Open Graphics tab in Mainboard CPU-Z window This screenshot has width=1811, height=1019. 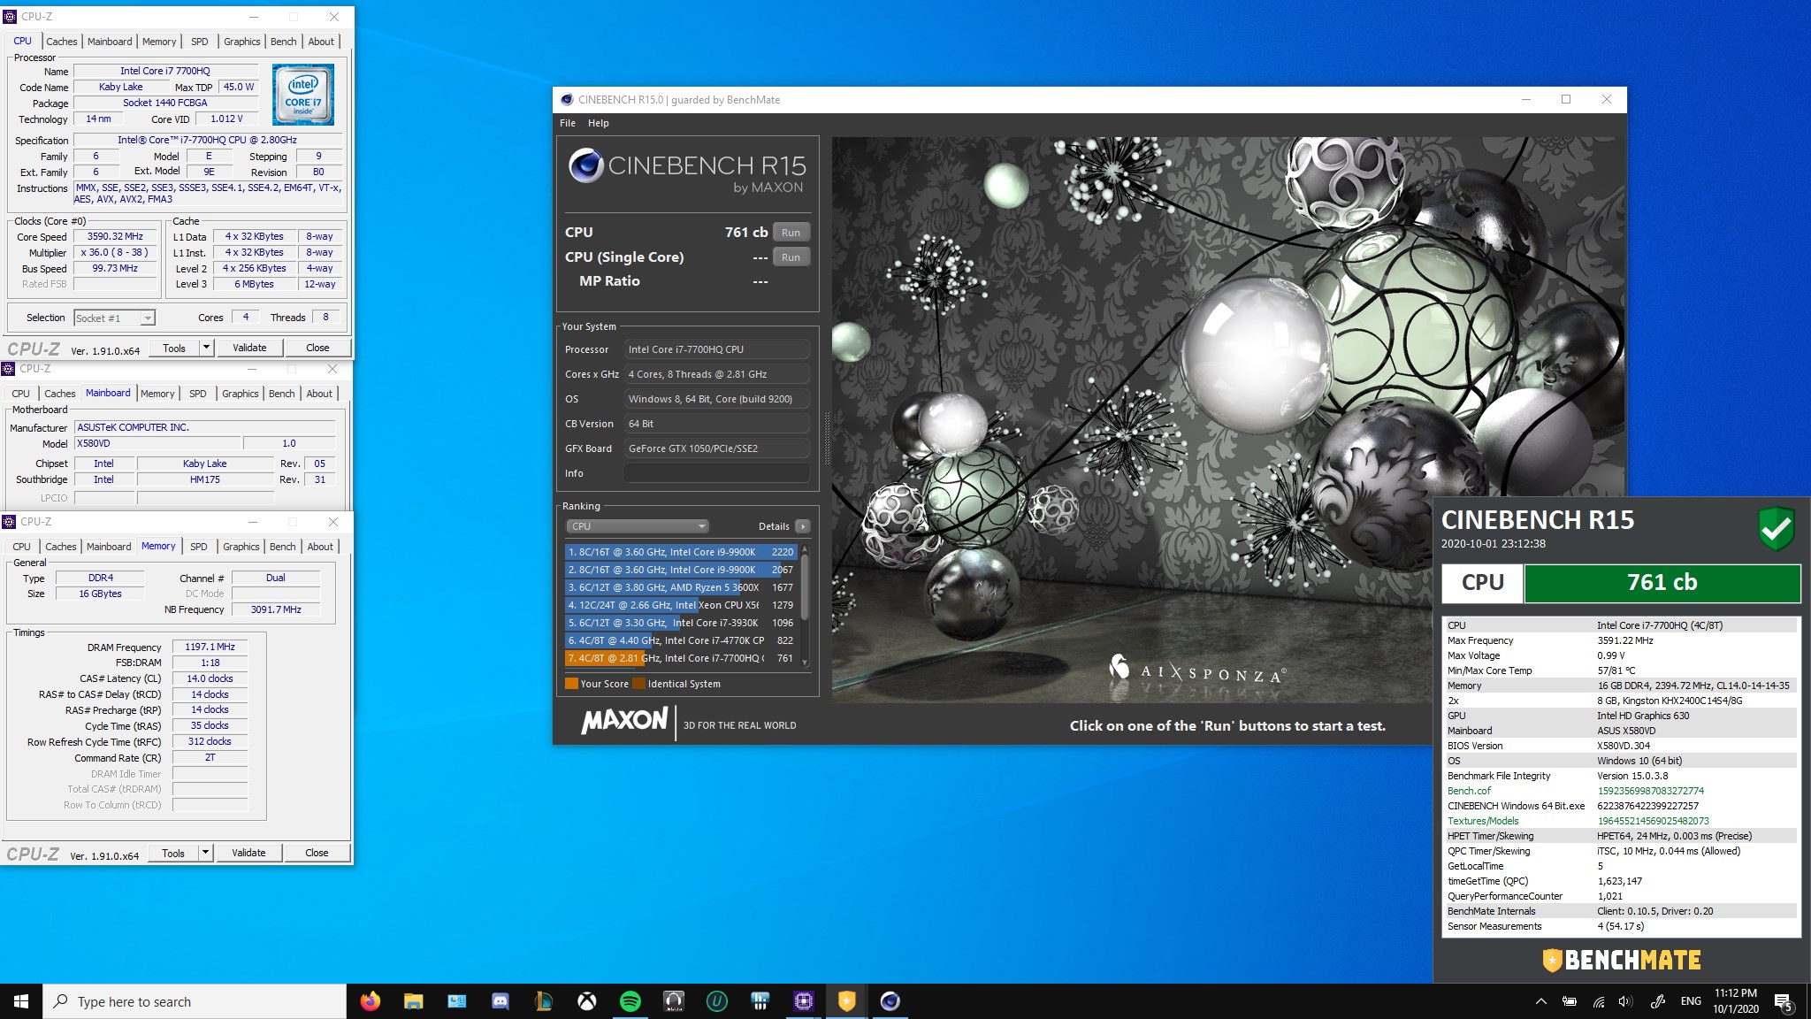pos(241,394)
